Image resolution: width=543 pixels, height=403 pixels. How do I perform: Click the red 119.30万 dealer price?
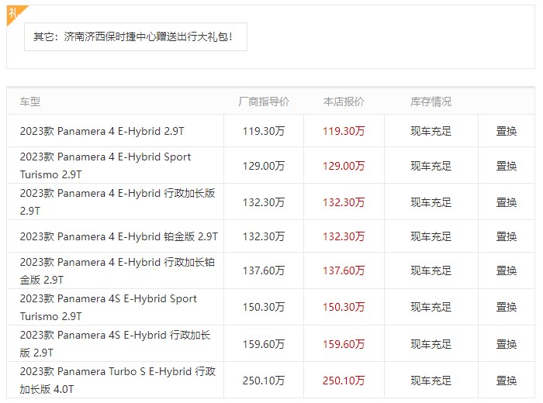click(344, 131)
